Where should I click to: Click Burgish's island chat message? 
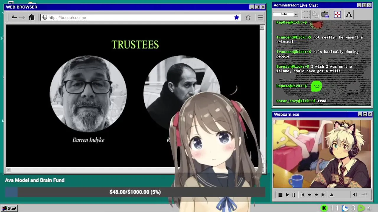point(314,69)
